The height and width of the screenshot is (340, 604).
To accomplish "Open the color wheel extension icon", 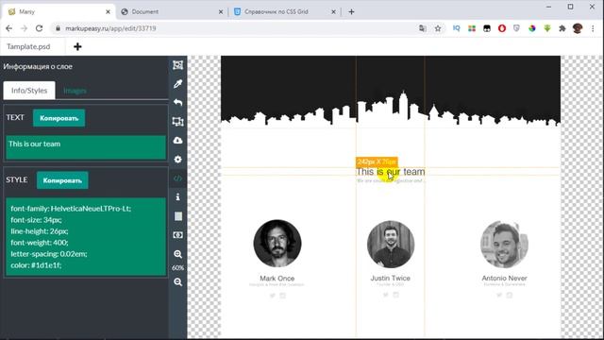I will click(532, 28).
